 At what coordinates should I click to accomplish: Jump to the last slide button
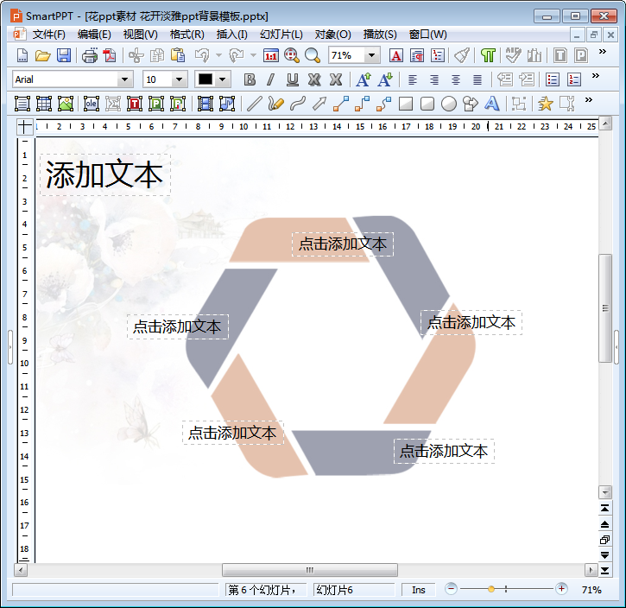[604, 571]
